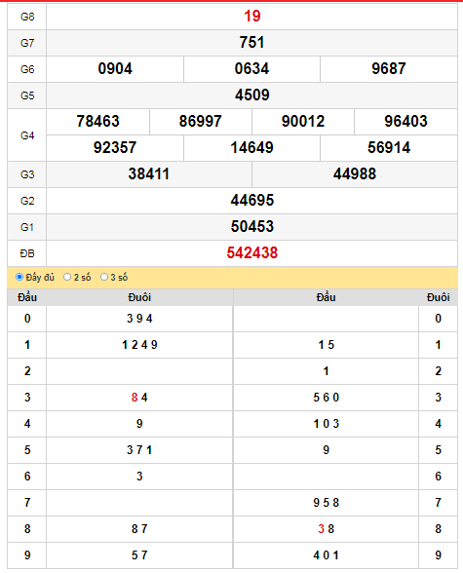
Task: Click the G4 number 78463
Action: coord(97,121)
